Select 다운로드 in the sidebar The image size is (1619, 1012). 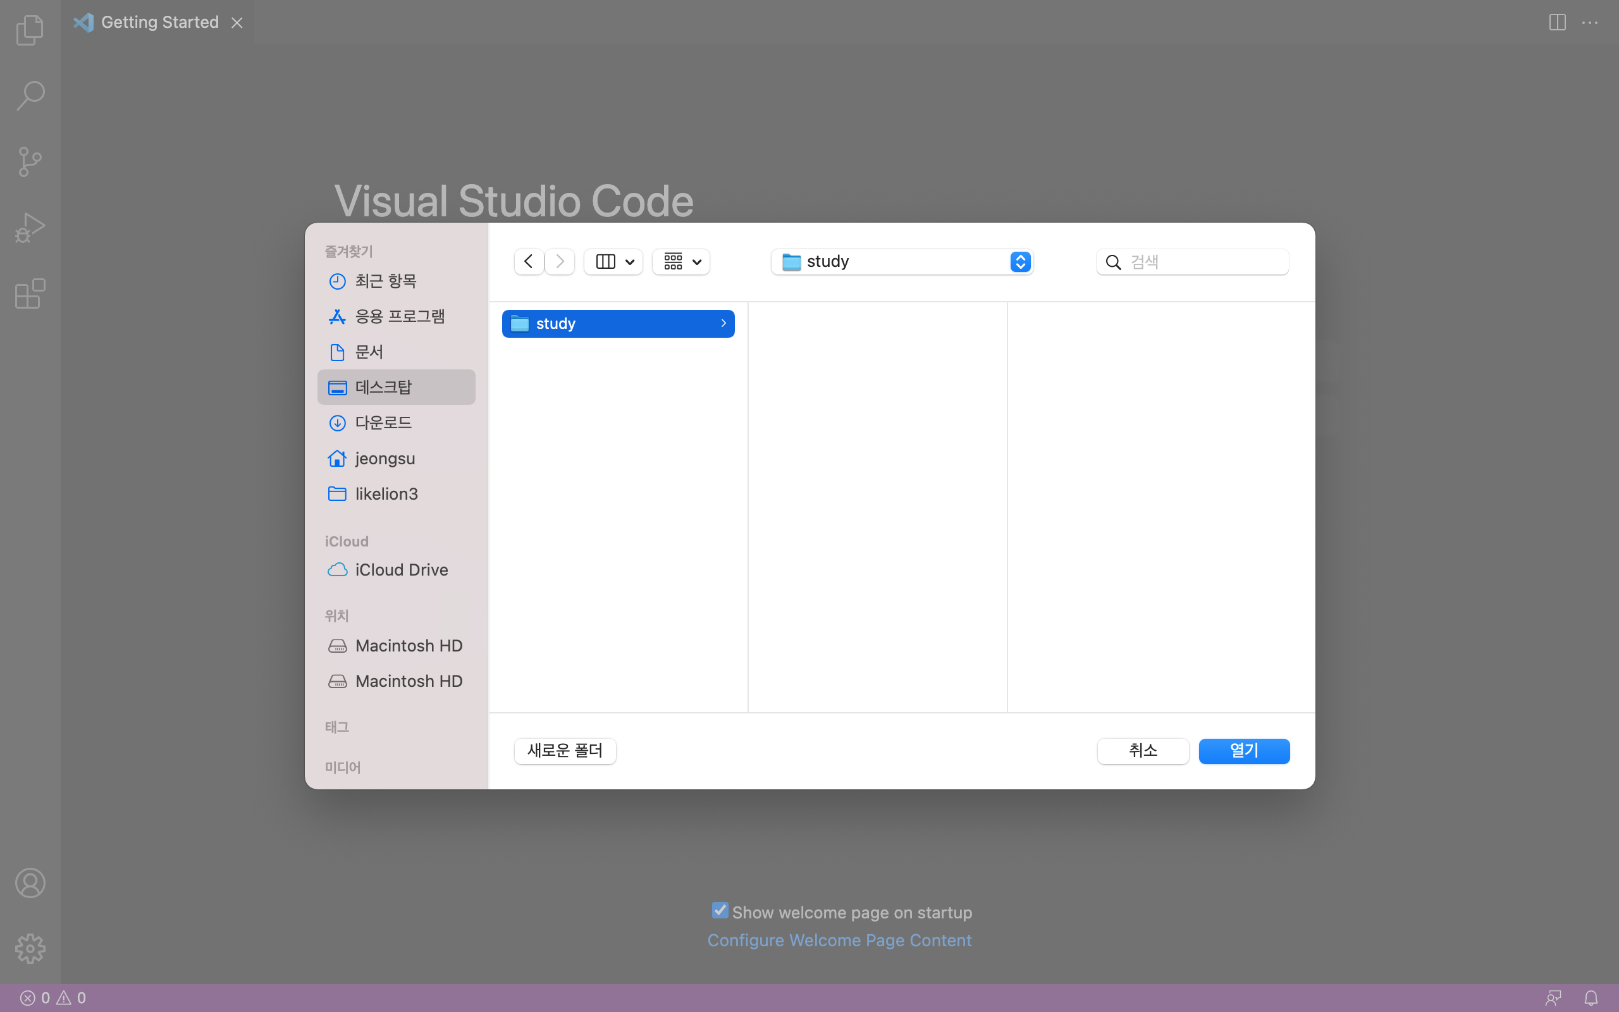click(x=383, y=423)
